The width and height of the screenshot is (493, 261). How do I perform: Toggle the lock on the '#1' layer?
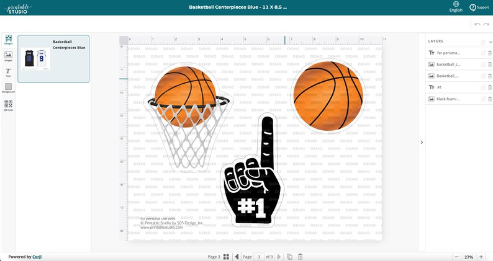(483, 87)
